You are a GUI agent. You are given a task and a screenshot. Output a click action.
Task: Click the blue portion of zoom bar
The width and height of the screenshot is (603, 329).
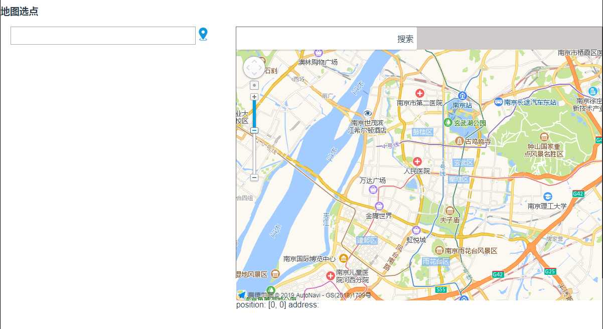[x=254, y=114]
